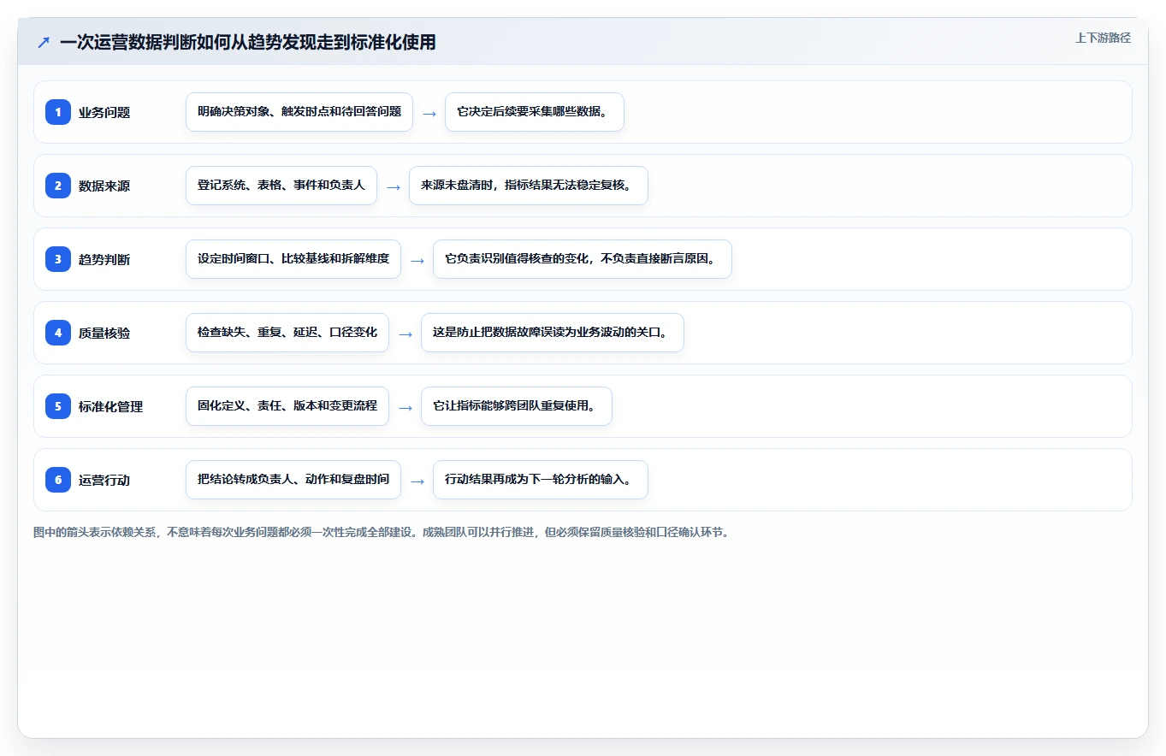
Task: Click box 行动结果再成为下一轮分析的输入。
Action: click(541, 480)
